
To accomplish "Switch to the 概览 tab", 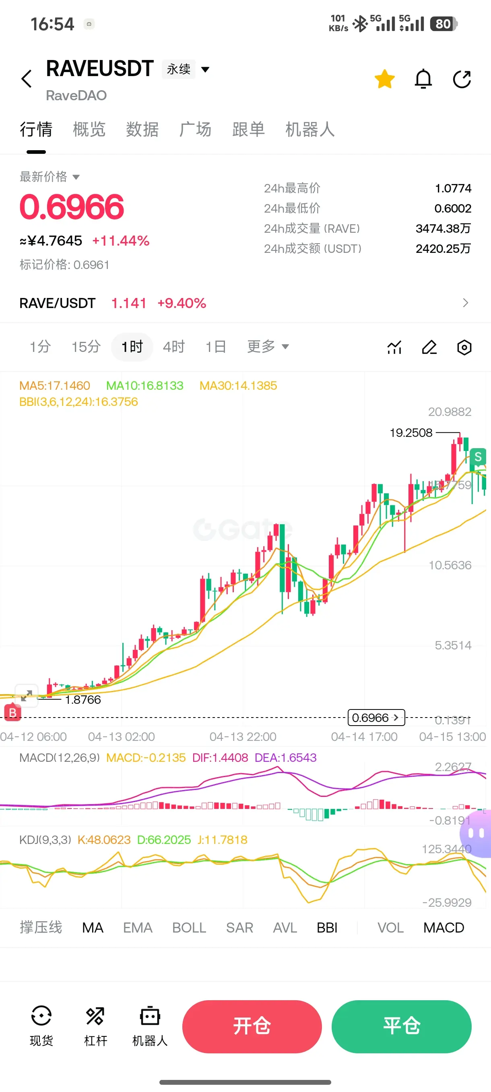I will pyautogui.click(x=89, y=129).
